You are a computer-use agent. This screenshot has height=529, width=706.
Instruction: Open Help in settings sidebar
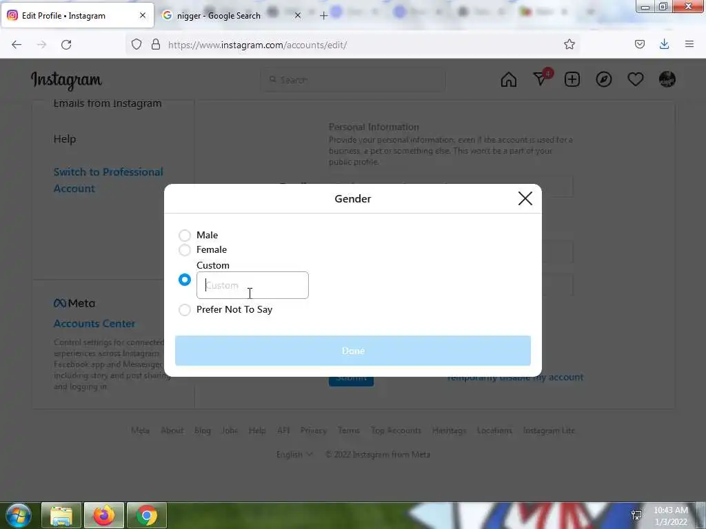65,139
